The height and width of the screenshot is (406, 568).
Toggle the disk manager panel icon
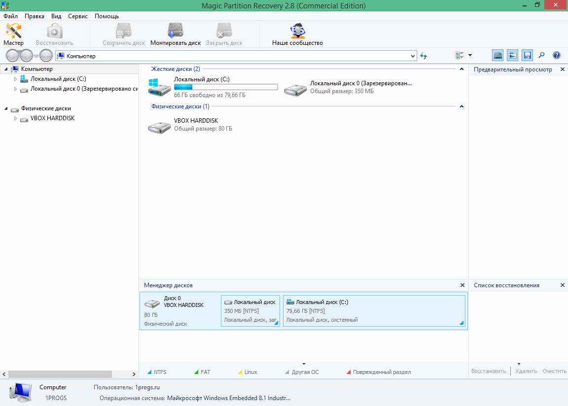point(497,55)
